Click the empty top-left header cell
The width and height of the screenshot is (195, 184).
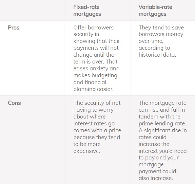point(32,10)
